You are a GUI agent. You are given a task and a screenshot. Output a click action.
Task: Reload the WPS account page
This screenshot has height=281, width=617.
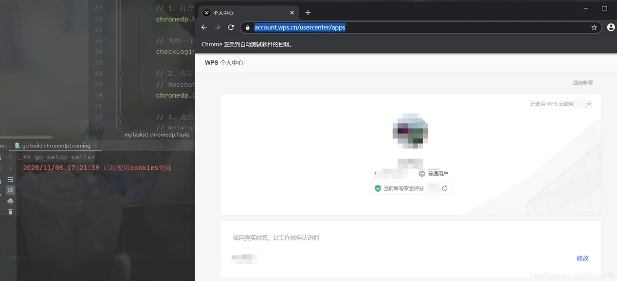[x=231, y=27]
